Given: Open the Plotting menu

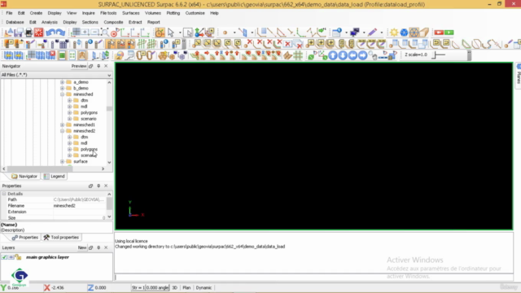Looking at the screenshot, I should click(x=173, y=13).
